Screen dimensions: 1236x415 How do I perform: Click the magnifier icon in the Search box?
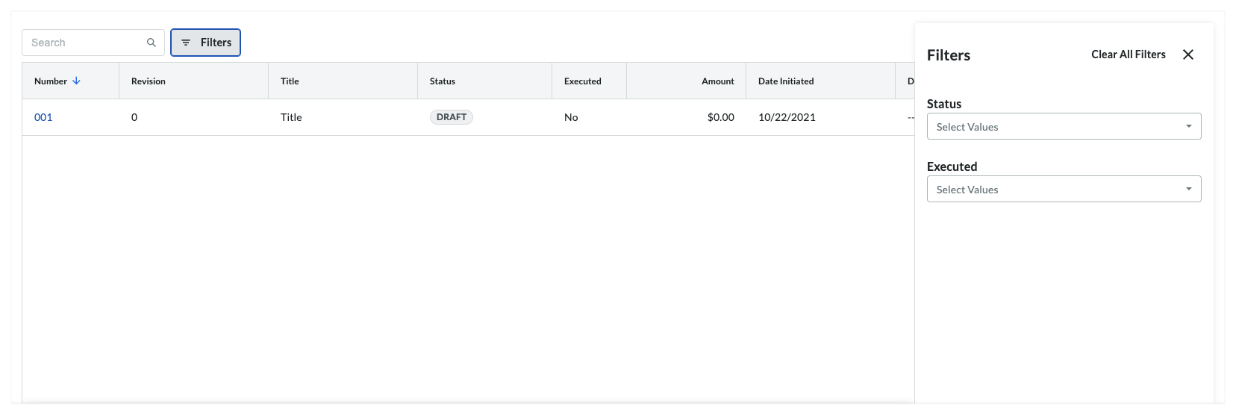click(152, 43)
